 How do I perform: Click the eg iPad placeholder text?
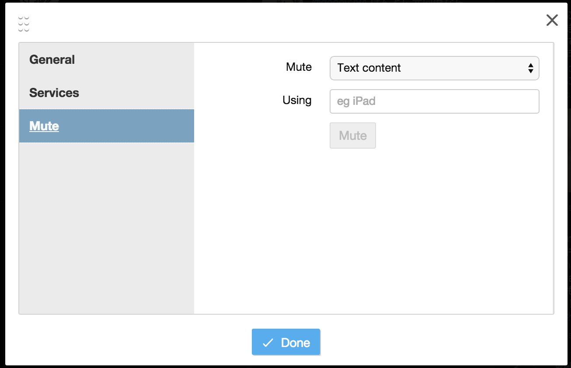click(356, 101)
